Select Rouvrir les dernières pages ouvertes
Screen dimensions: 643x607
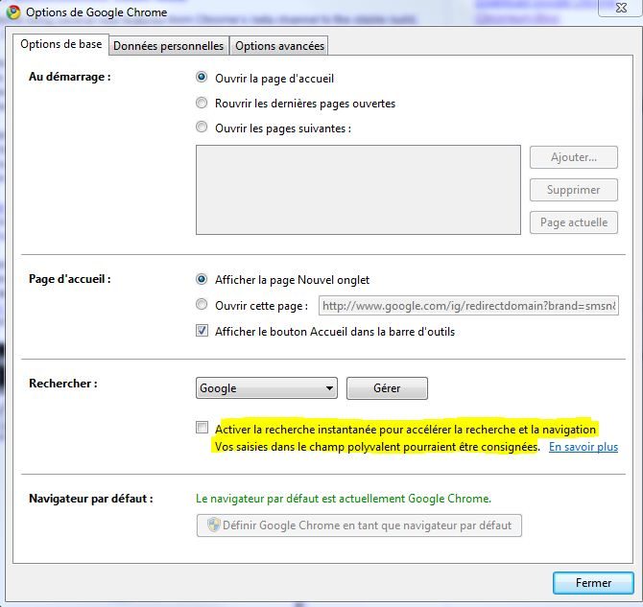(x=202, y=103)
